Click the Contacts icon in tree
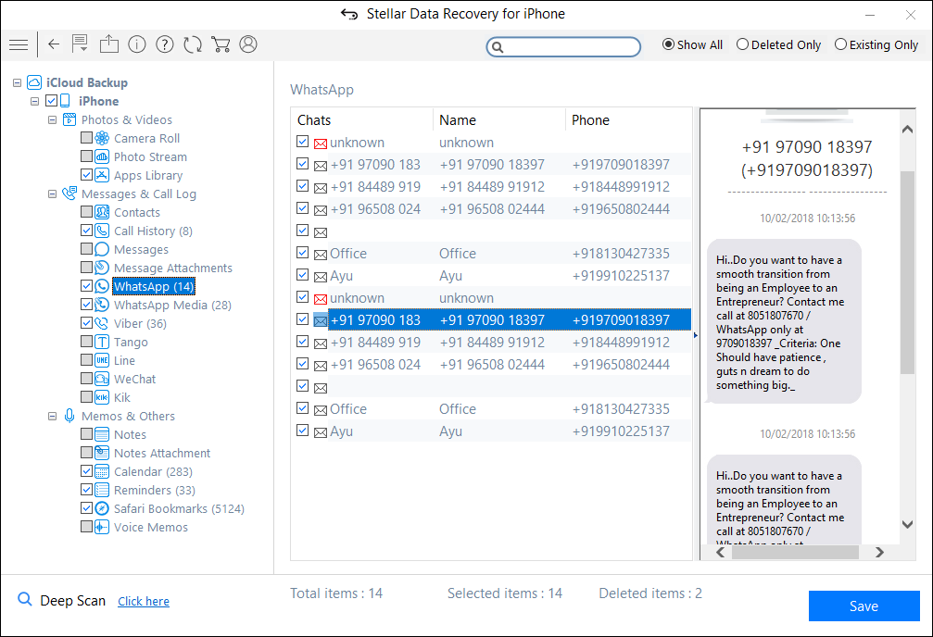 tap(102, 212)
